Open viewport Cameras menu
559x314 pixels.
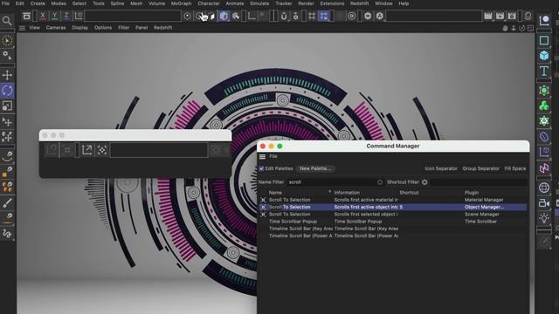(56, 28)
